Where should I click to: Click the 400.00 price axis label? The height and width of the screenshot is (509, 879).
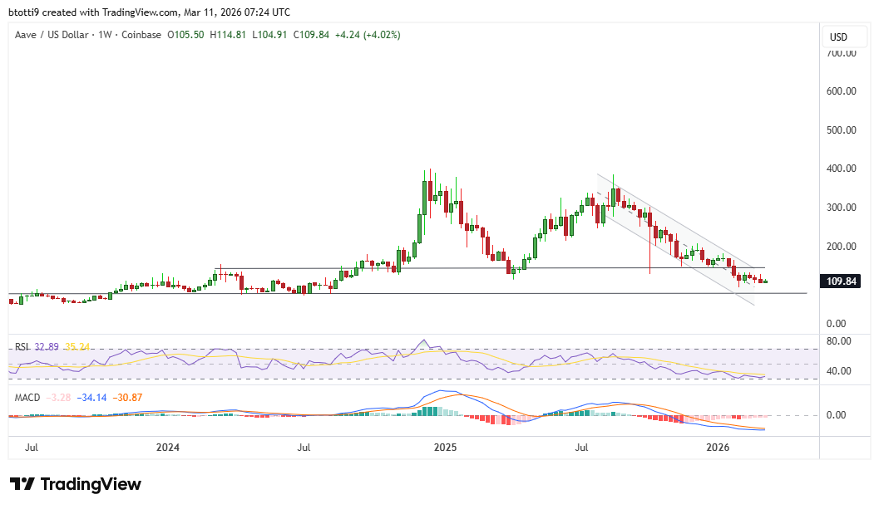pyautogui.click(x=842, y=169)
